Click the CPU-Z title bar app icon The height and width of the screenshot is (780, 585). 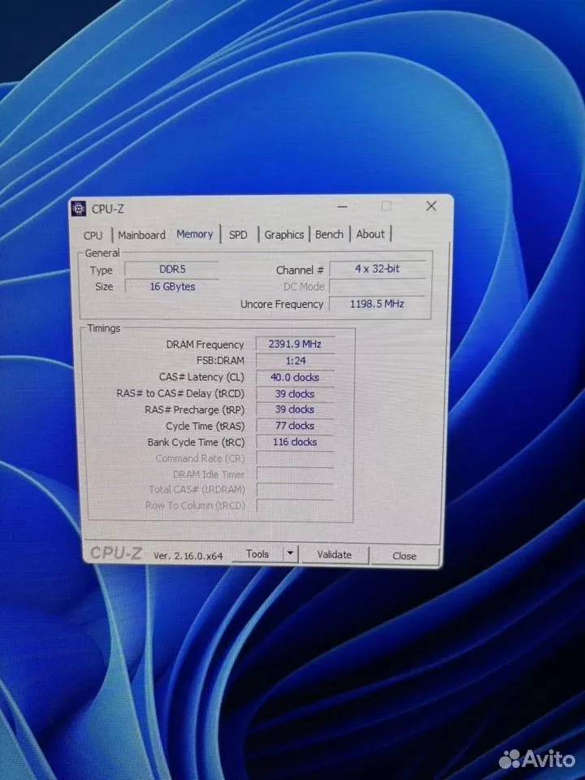pyautogui.click(x=79, y=209)
